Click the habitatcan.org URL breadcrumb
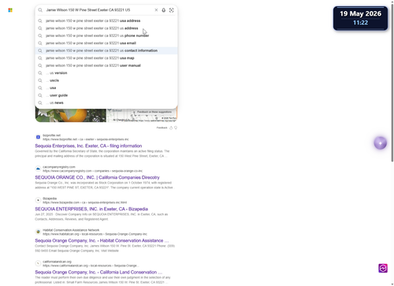The image size is (394, 286). pos(95,234)
